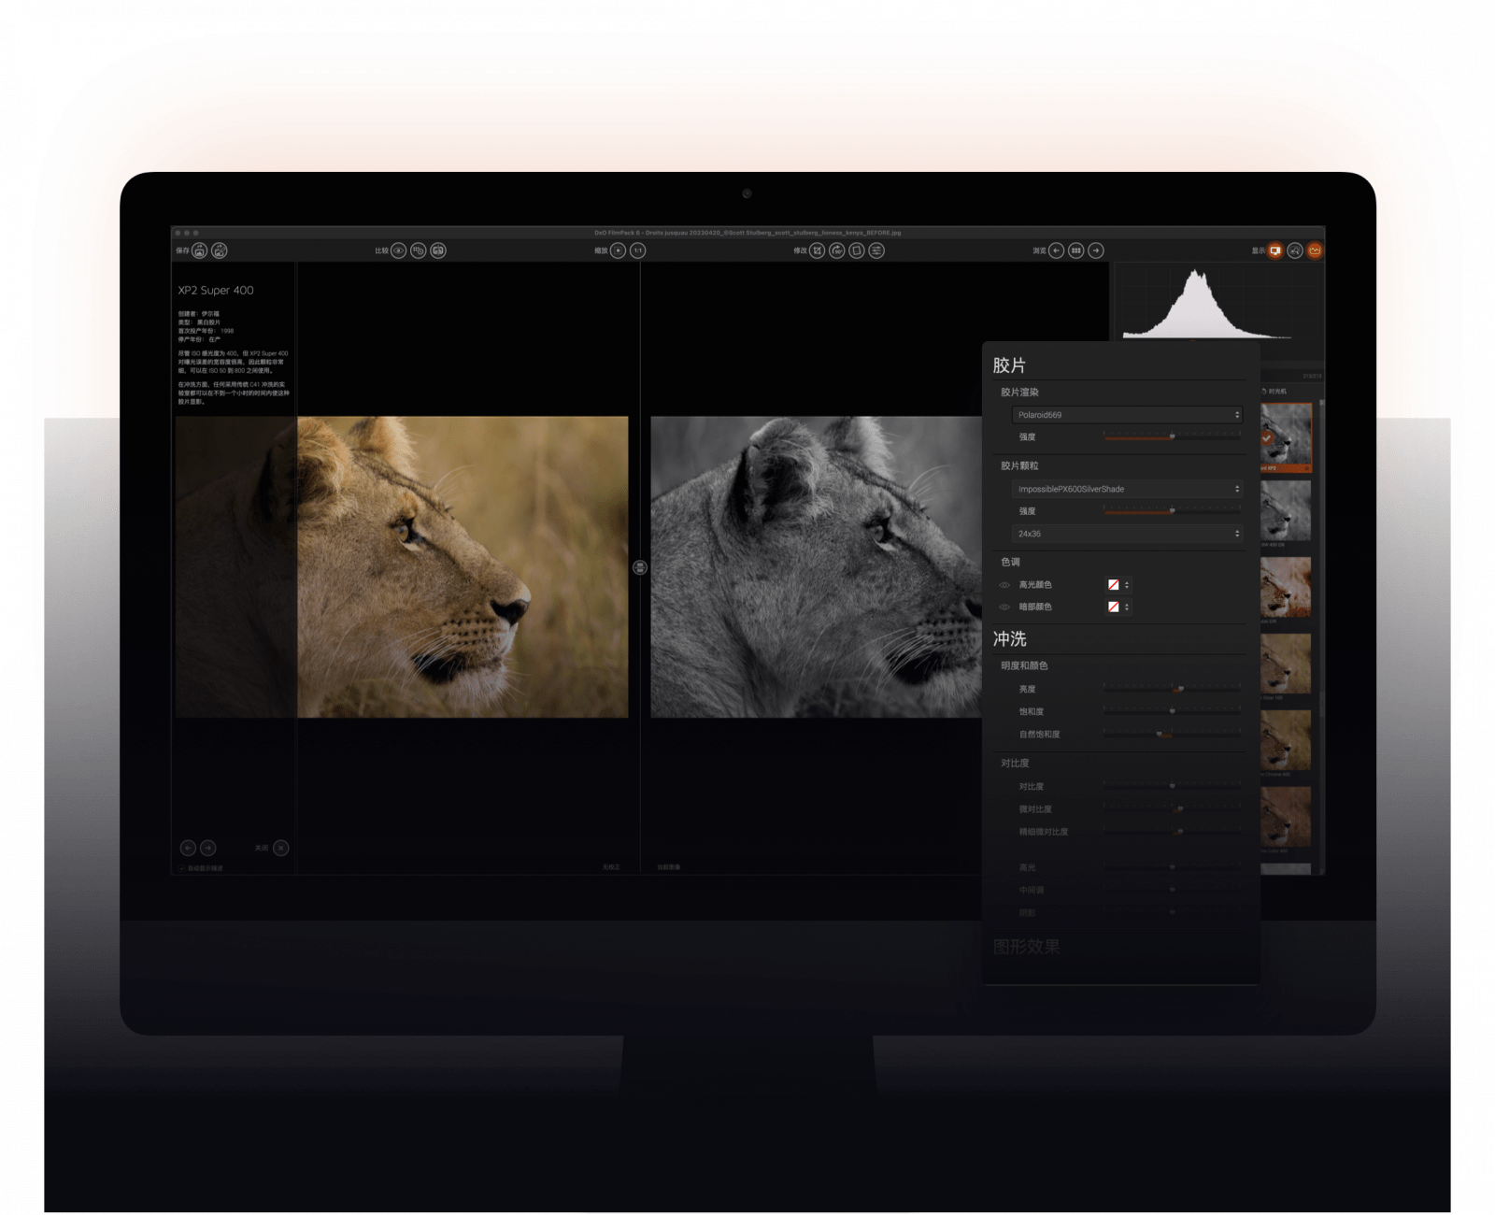This screenshot has width=1495, height=1215.
Task: Open the histogram display with the orange icon
Action: [1316, 250]
